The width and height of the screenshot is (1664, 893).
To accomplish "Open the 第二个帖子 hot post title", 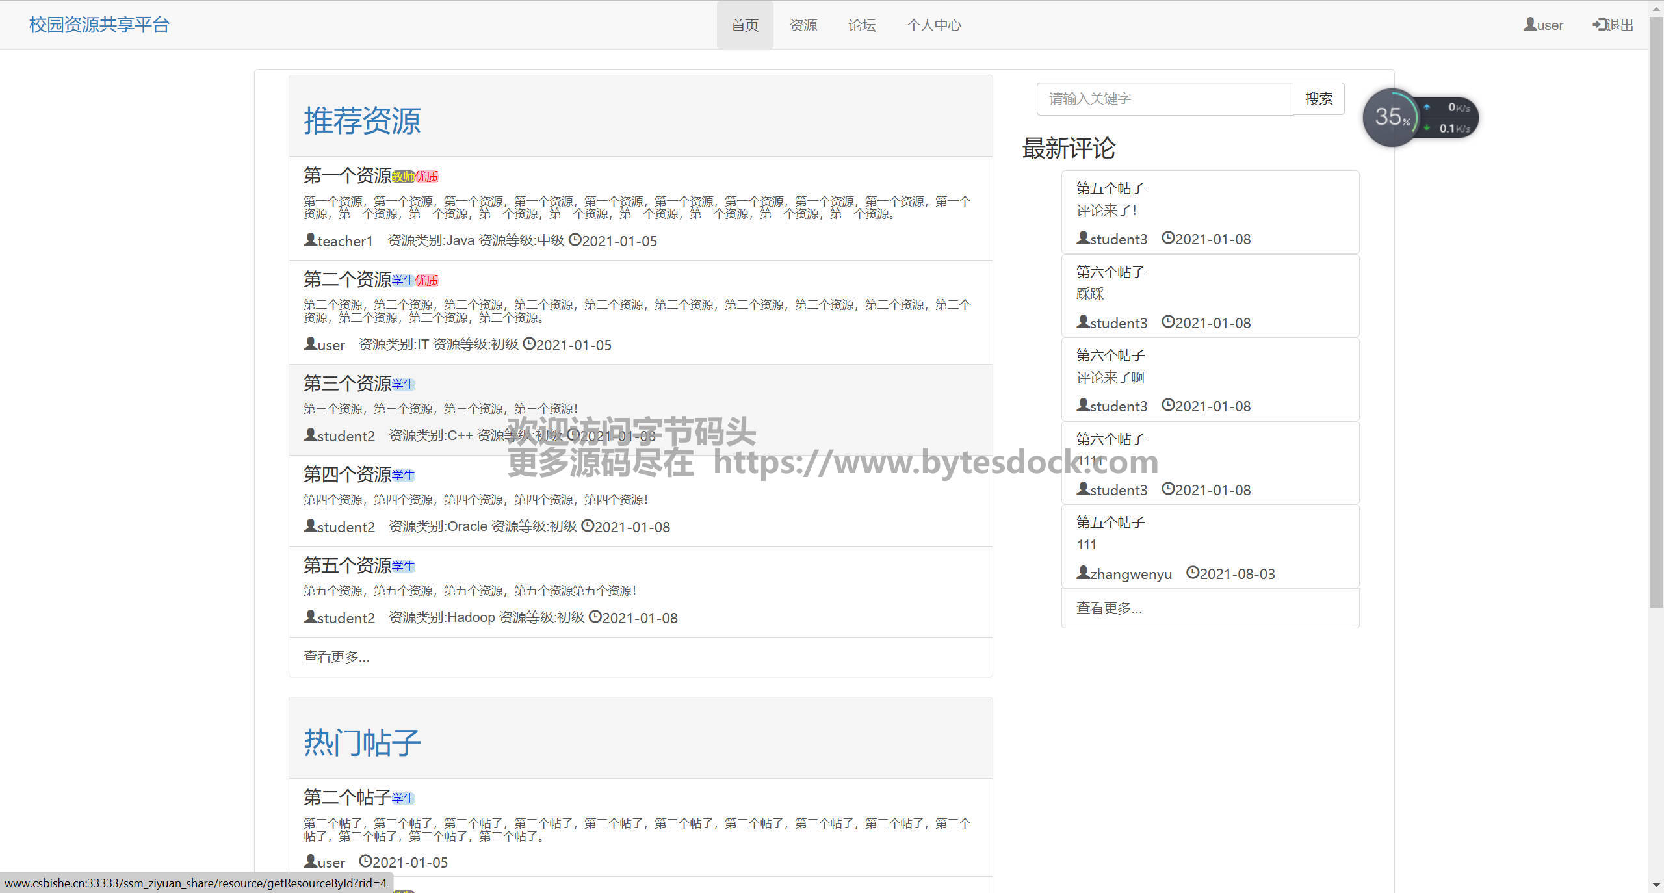I will (347, 797).
